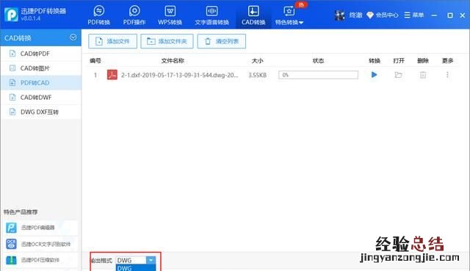Open more options three-dot icon in row
This screenshot has height=271, width=470.
(x=447, y=75)
